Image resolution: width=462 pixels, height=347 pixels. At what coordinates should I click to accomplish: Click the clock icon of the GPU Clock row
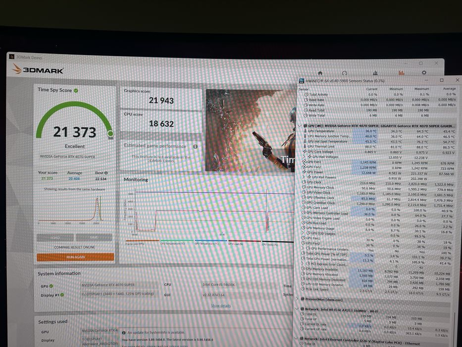(x=304, y=182)
